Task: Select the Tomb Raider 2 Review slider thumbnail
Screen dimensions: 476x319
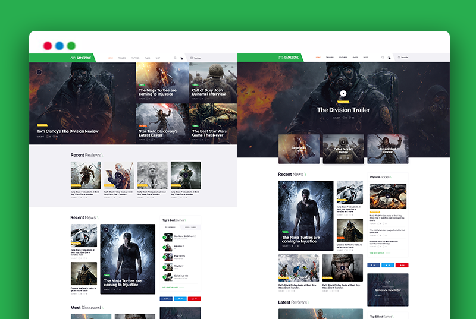Action: 388,149
